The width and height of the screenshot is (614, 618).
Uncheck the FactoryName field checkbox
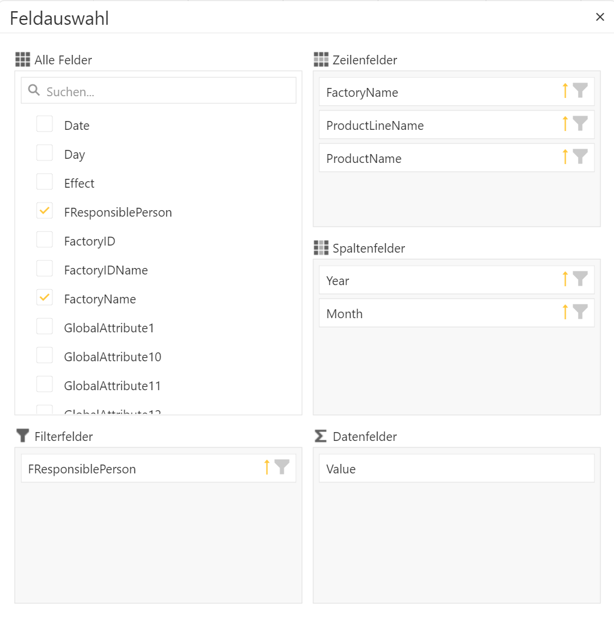tap(44, 297)
